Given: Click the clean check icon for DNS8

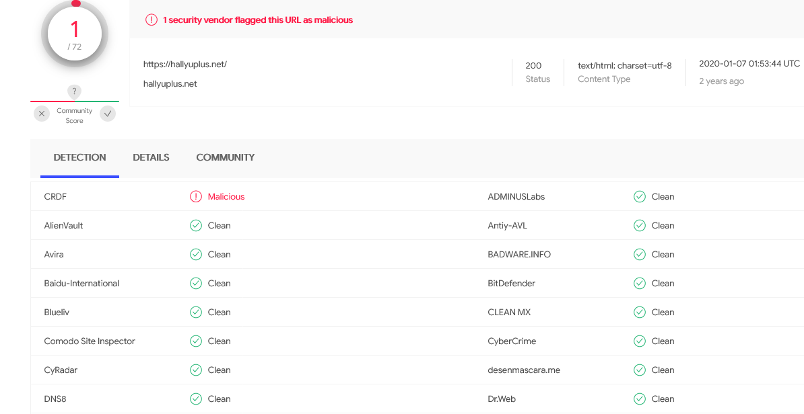Looking at the screenshot, I should (196, 399).
